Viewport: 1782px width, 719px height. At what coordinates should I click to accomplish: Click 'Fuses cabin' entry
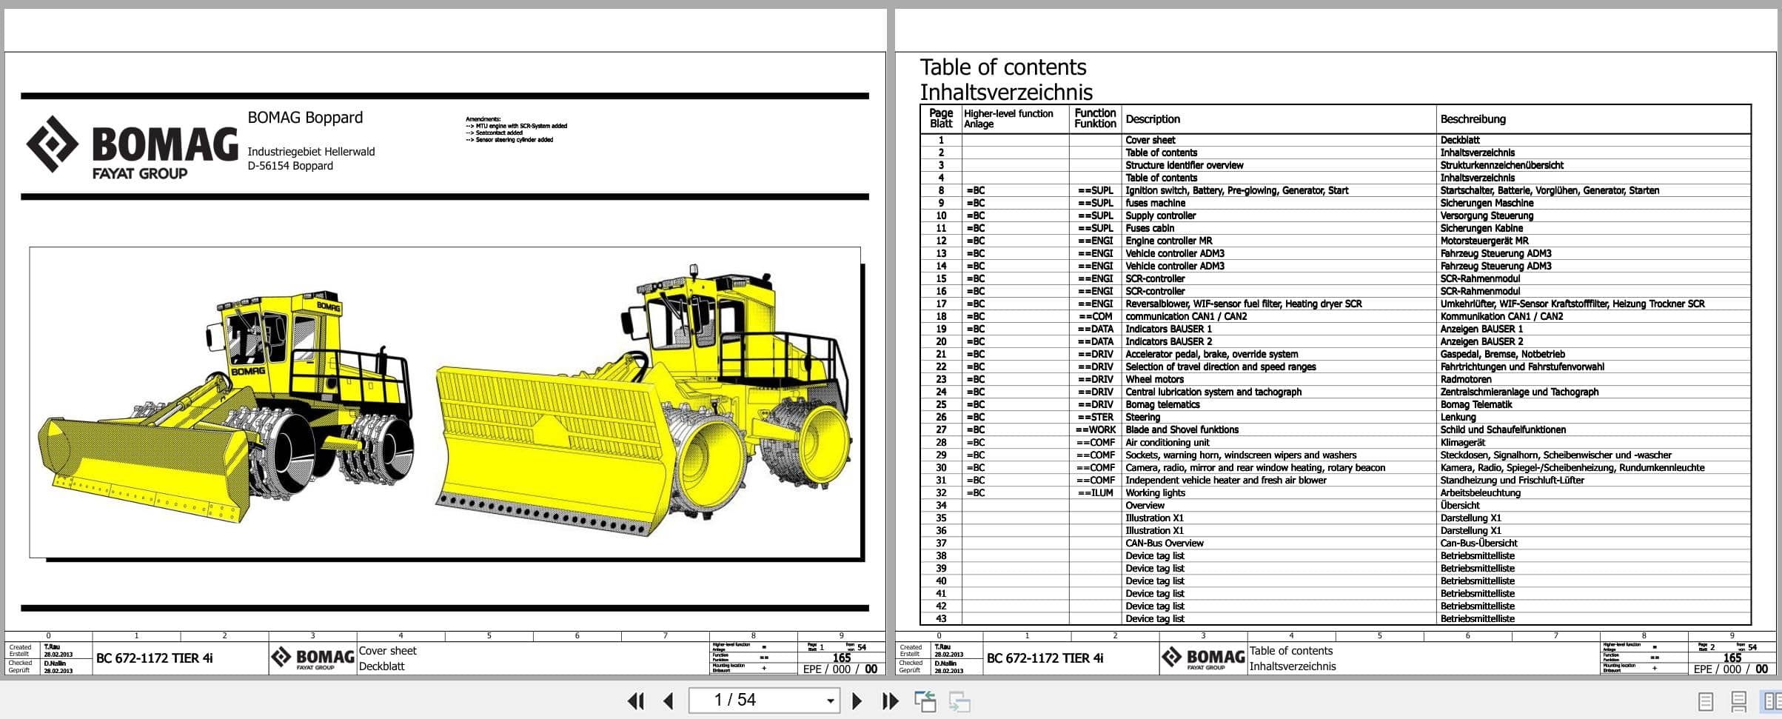click(x=1150, y=228)
